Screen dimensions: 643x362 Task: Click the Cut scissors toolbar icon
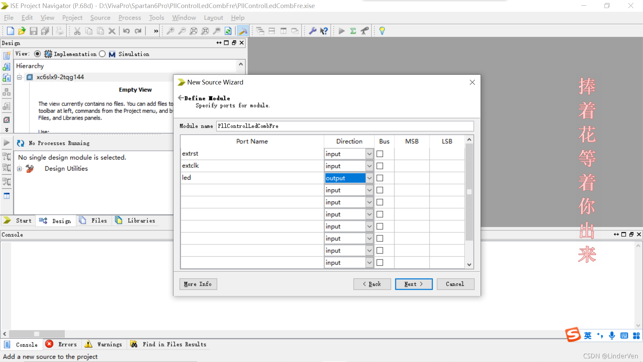[x=77, y=31]
